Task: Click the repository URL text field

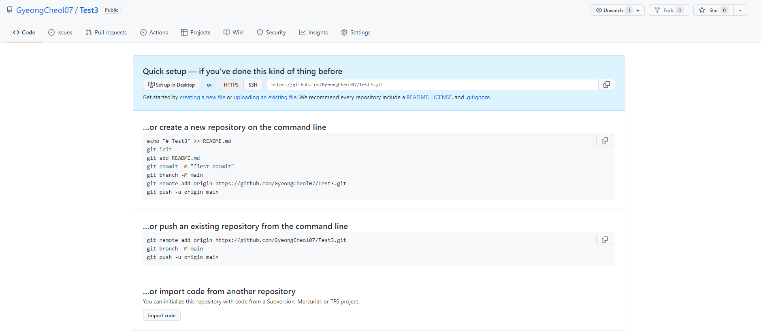Action: (x=431, y=85)
